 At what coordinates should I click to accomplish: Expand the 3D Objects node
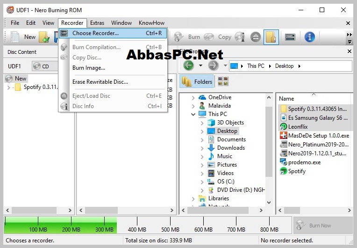click(202, 123)
